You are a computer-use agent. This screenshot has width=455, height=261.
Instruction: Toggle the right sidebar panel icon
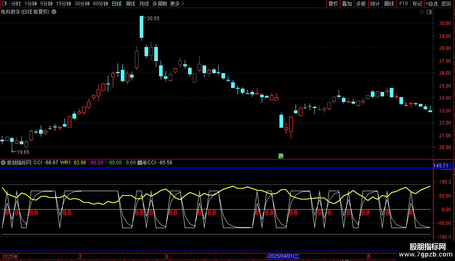(x=430, y=12)
